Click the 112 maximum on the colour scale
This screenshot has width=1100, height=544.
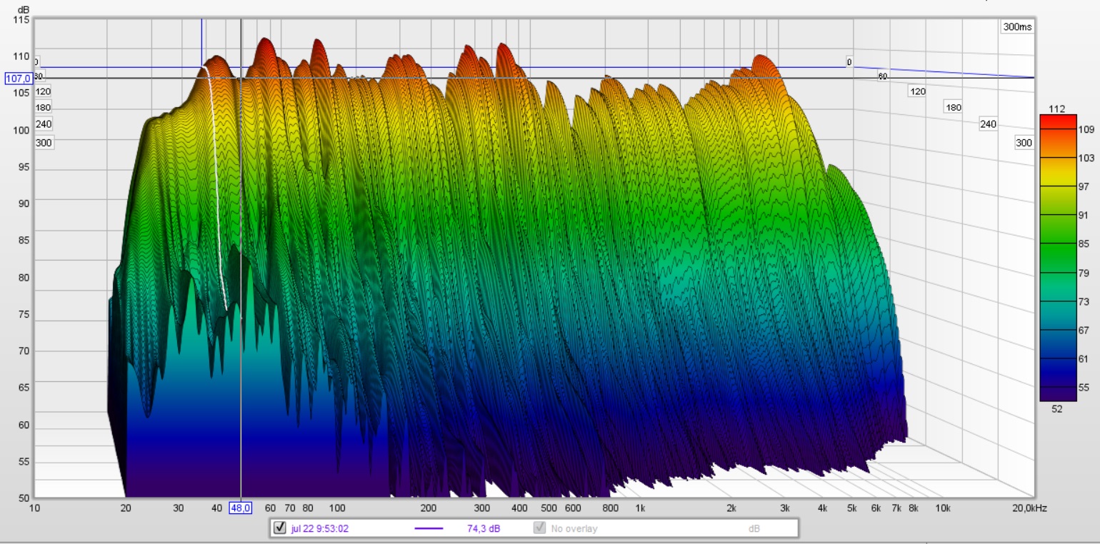(1057, 109)
